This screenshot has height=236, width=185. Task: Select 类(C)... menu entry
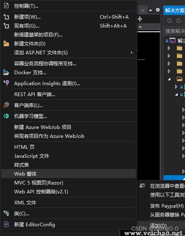click(69, 213)
